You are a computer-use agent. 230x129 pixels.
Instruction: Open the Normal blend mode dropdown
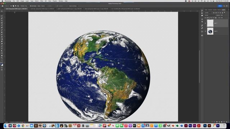point(210,15)
